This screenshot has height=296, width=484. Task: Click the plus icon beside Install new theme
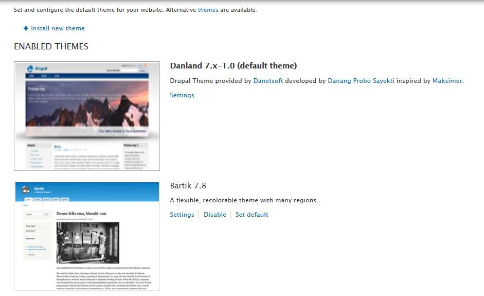point(26,28)
